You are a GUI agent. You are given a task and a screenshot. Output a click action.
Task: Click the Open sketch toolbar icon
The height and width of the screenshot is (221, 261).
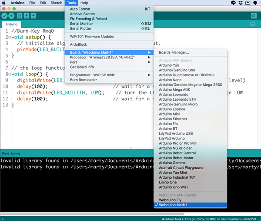(27, 16)
